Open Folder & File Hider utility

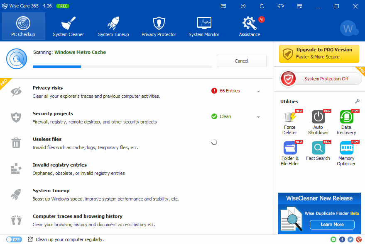coord(290,152)
